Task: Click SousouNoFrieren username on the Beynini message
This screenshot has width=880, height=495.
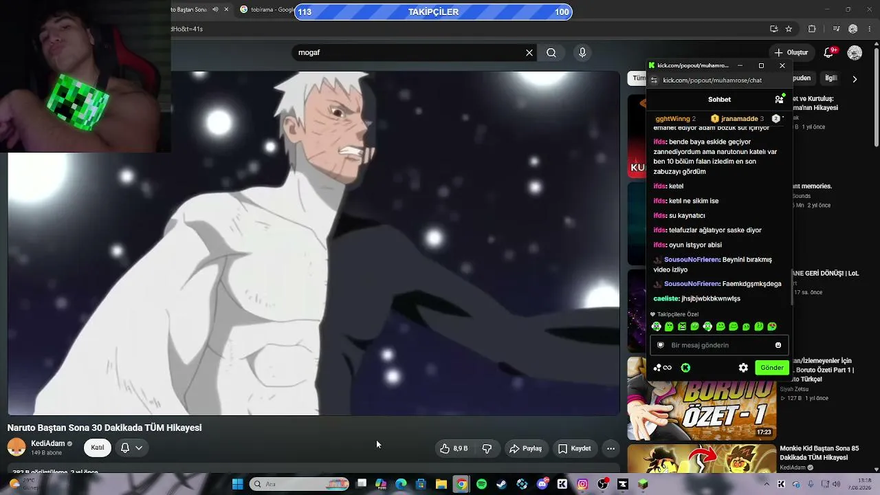Action: (x=692, y=259)
